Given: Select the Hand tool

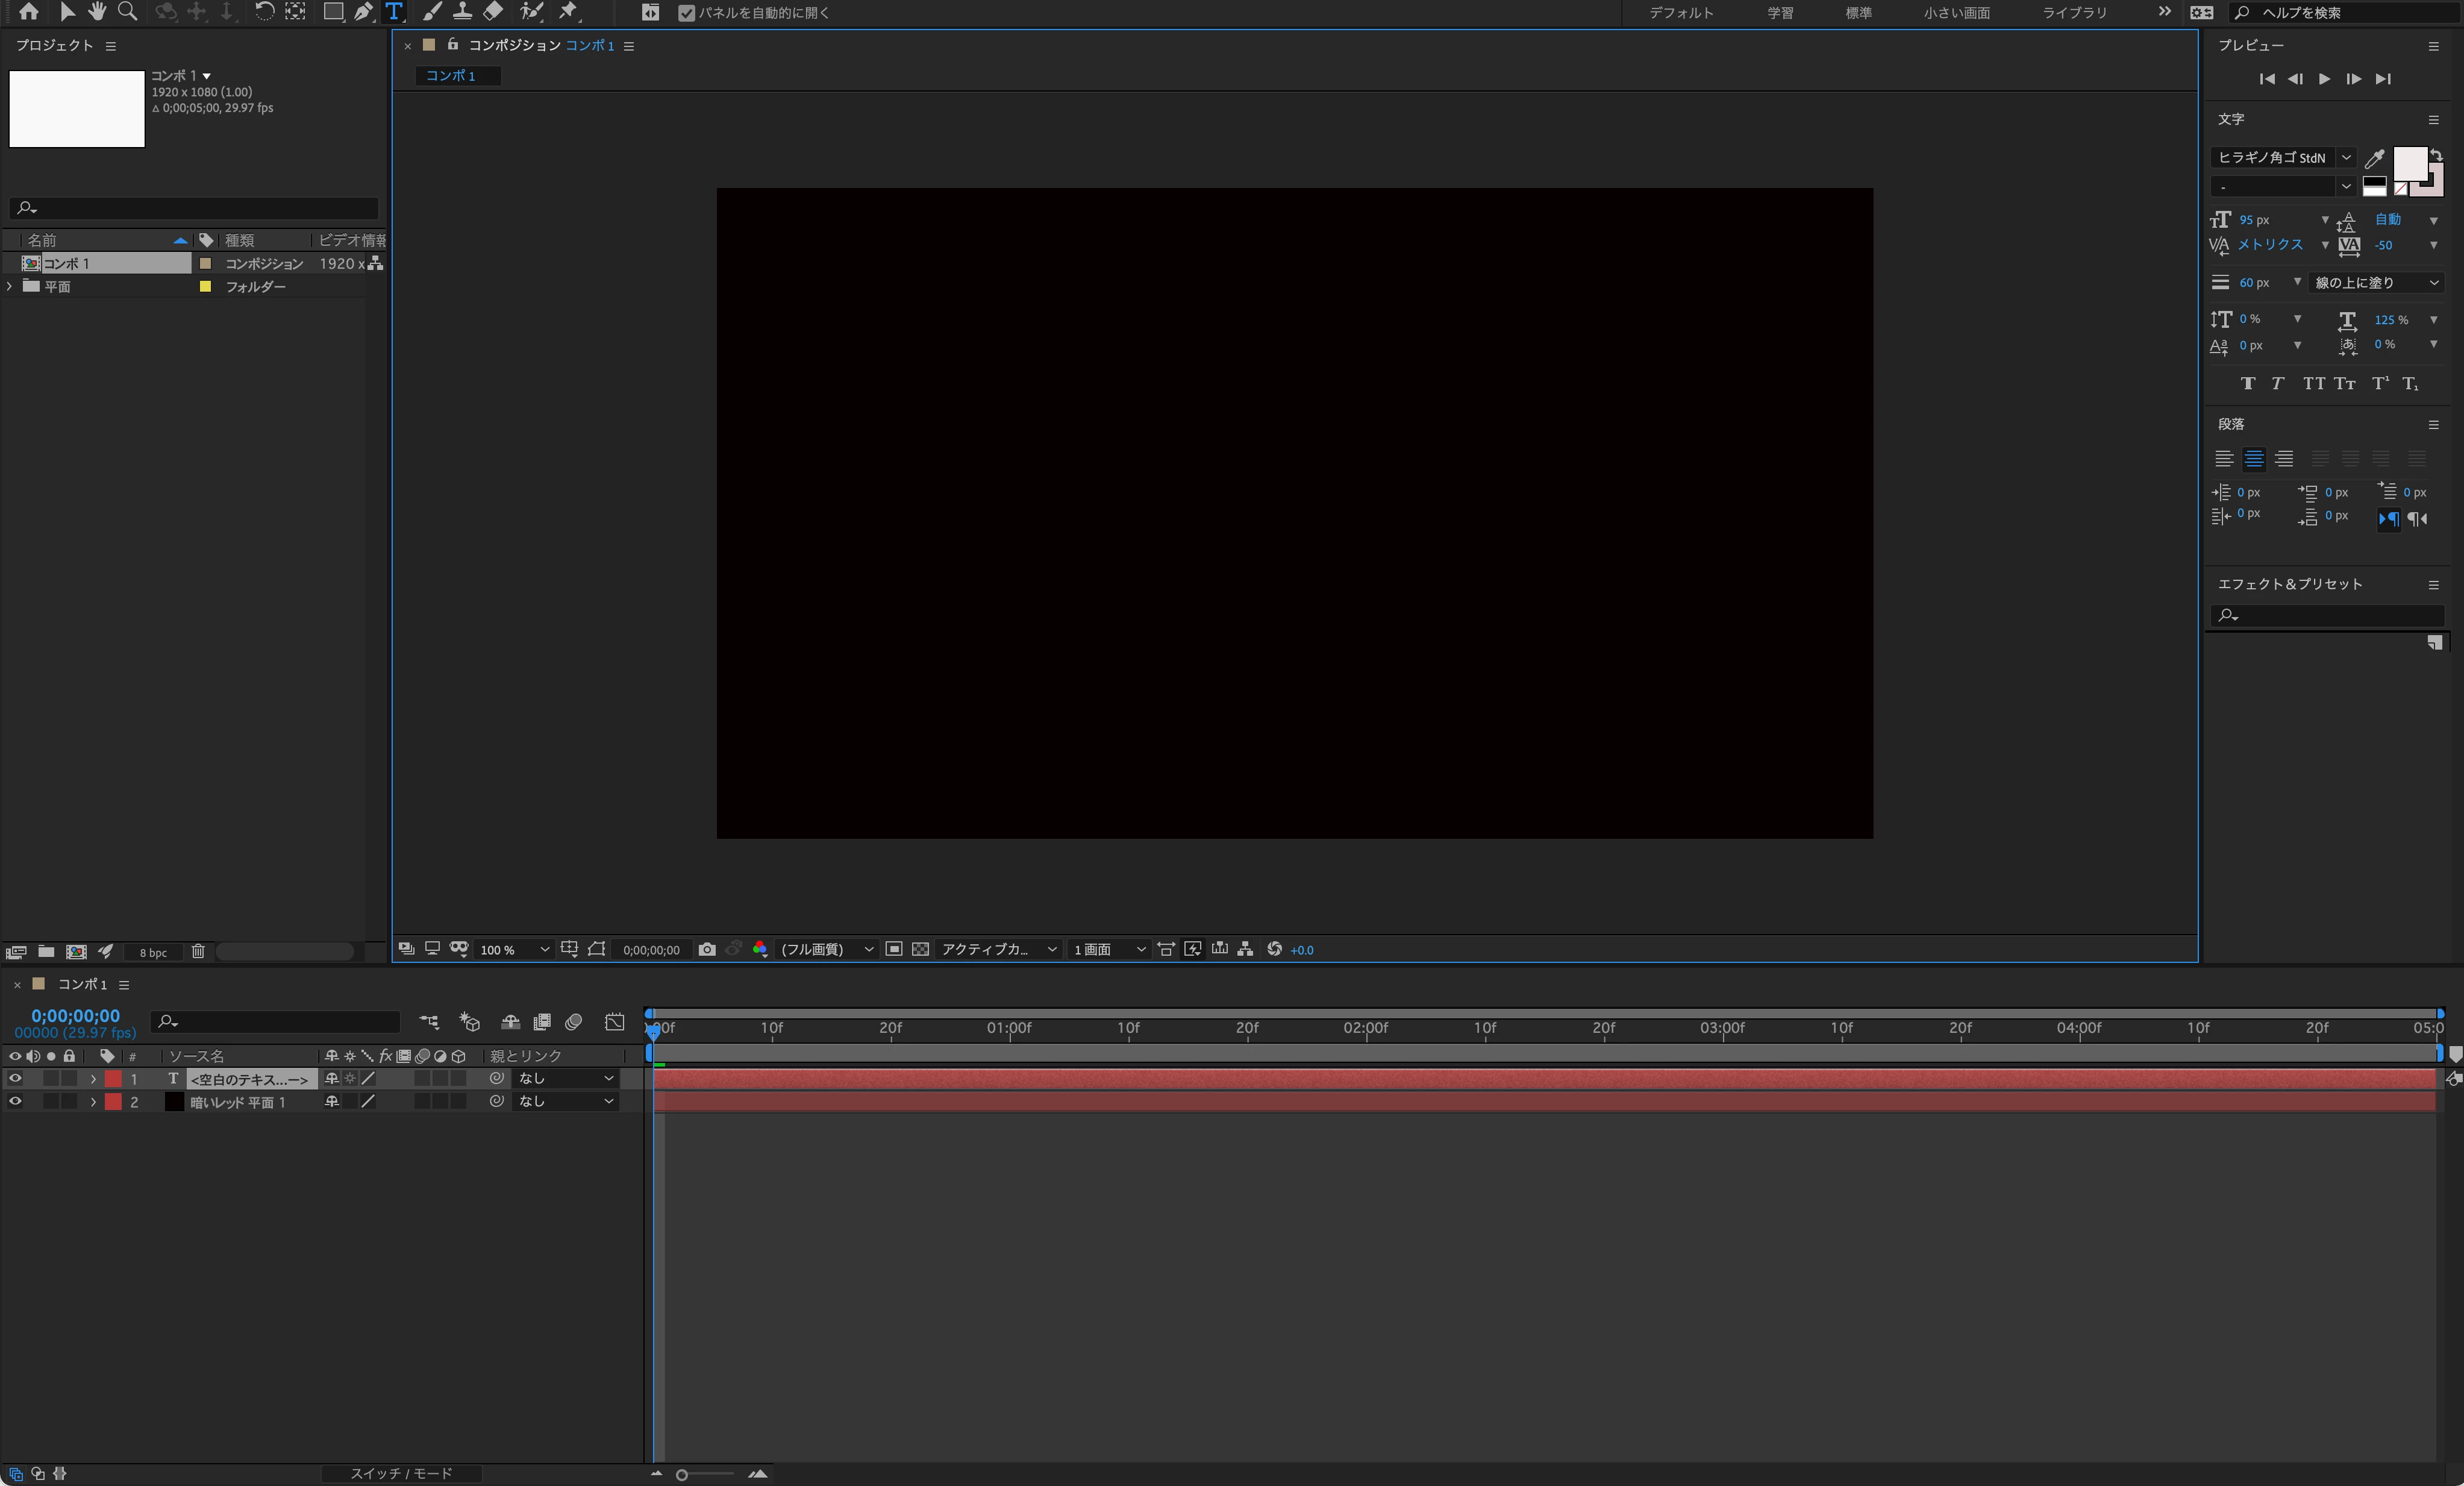Looking at the screenshot, I should coord(97,12).
